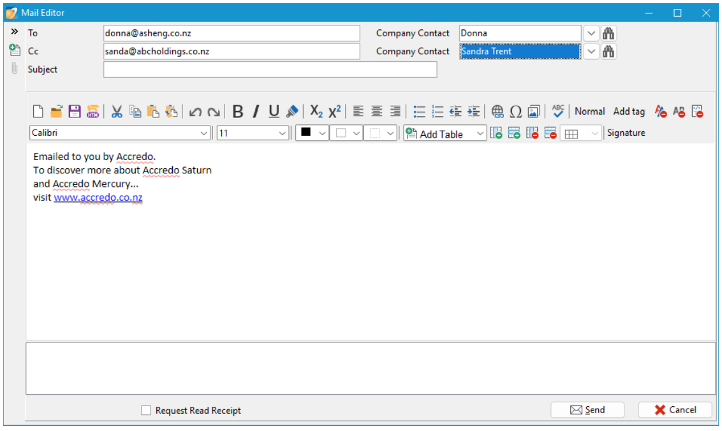Click the add recipient icon beside Cc
Image resolution: width=722 pixels, height=431 pixels.
click(14, 50)
